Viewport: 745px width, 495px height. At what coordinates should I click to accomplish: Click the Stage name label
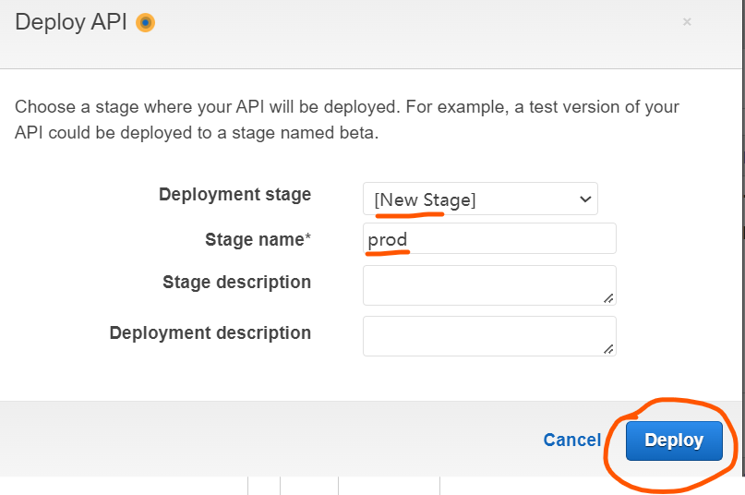coord(254,240)
